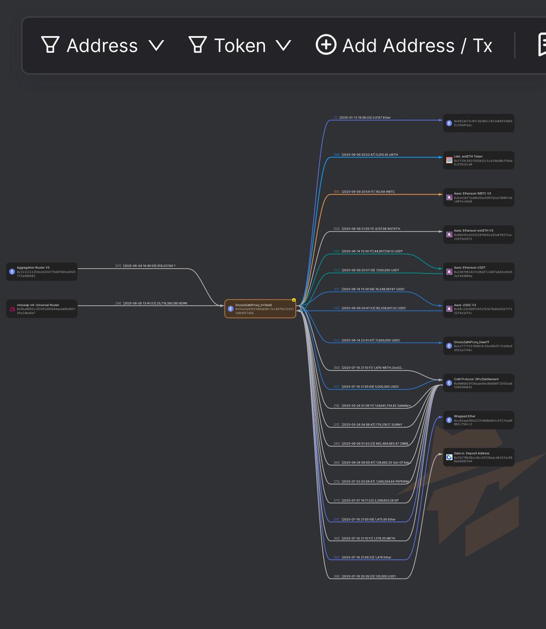
Task: Click the Wrapped Ether node icon
Action: [449, 420]
